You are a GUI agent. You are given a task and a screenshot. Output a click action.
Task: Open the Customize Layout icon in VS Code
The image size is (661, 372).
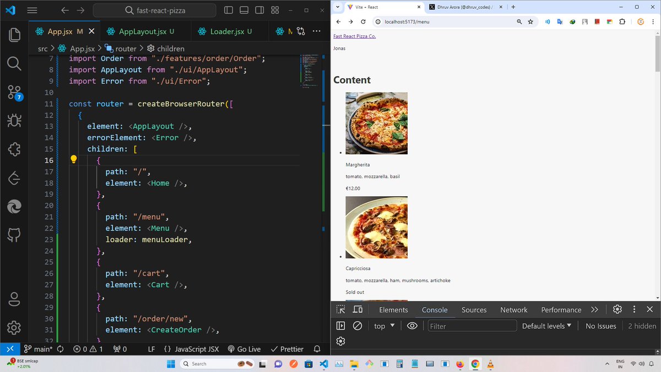275,10
